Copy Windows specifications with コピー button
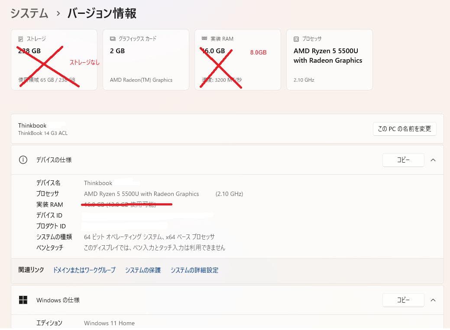450x330 pixels. [x=403, y=300]
